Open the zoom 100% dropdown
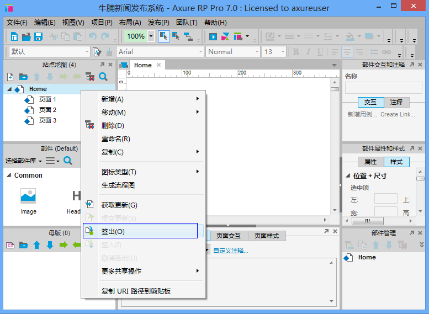 coord(151,36)
